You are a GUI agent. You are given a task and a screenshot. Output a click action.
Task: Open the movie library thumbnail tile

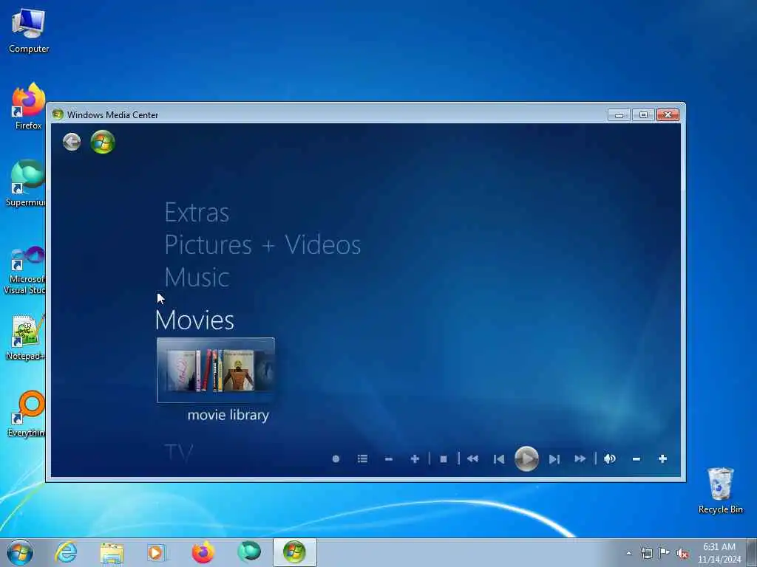coord(216,371)
